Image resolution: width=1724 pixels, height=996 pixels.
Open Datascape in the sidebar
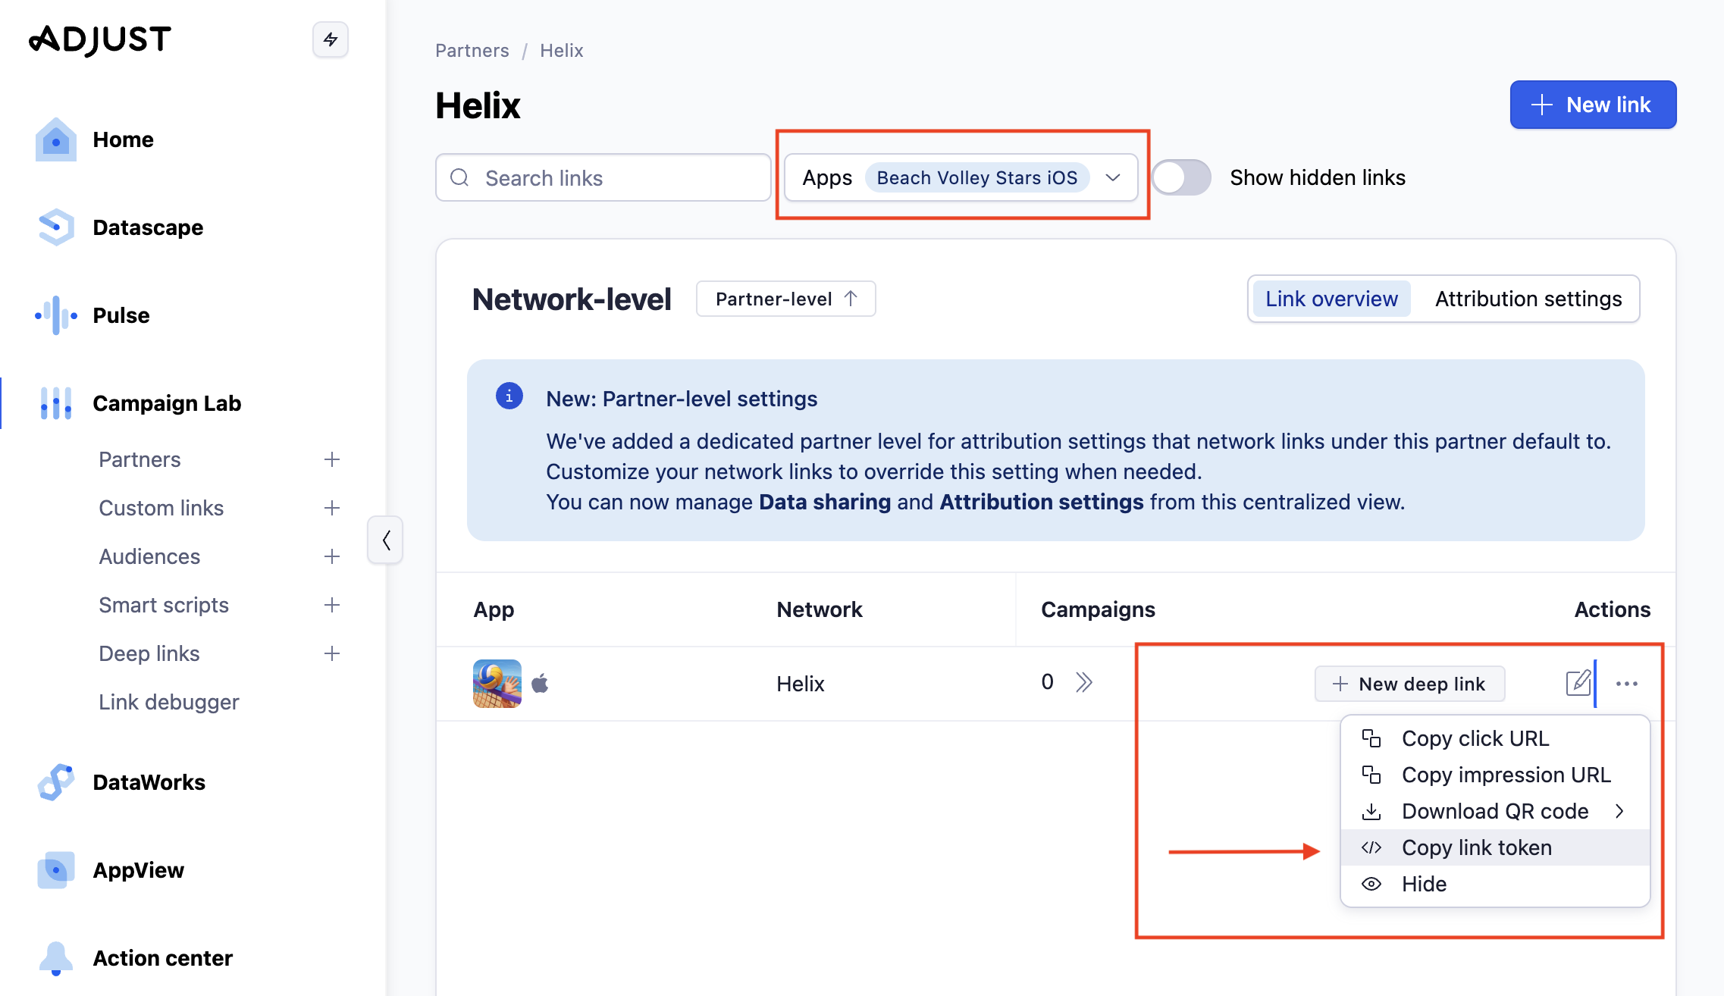pos(148,227)
